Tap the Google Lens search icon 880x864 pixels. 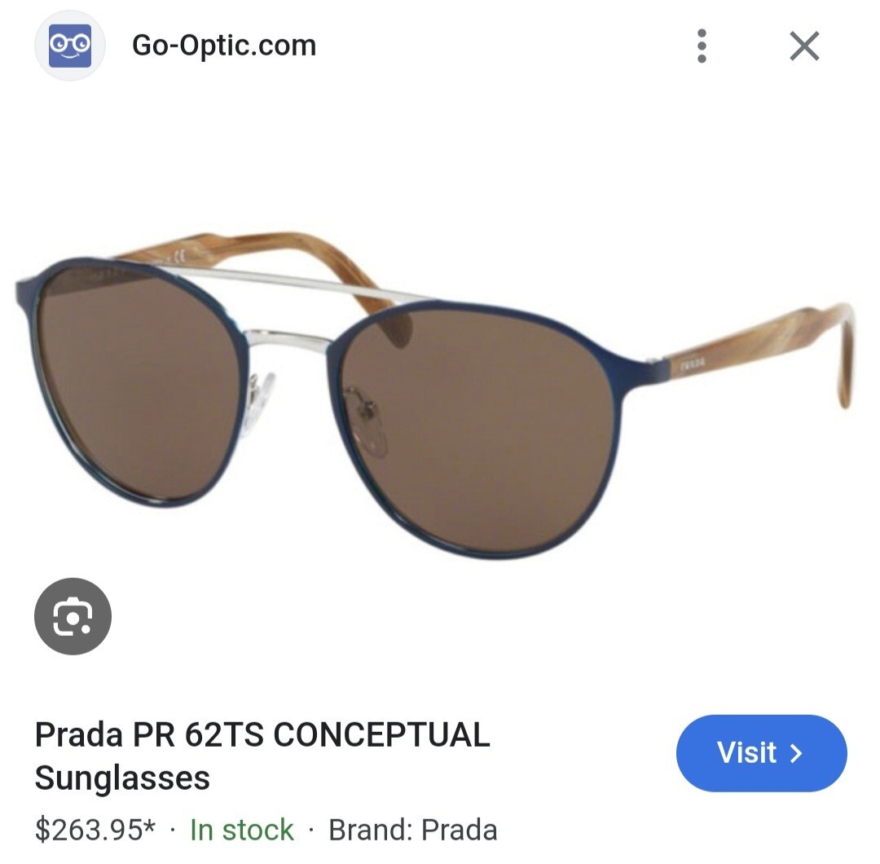(x=73, y=616)
